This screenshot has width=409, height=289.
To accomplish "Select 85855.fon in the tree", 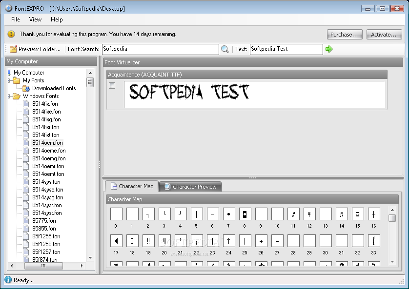I will coord(44,229).
